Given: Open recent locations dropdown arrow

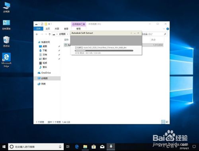Looking at the screenshot, I should [x=46, y=34].
